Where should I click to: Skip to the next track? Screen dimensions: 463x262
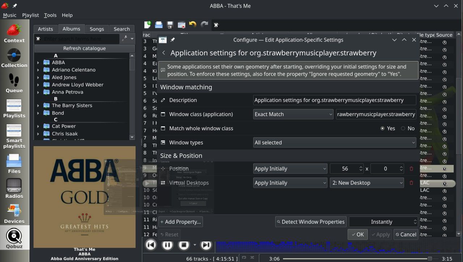[206, 245]
